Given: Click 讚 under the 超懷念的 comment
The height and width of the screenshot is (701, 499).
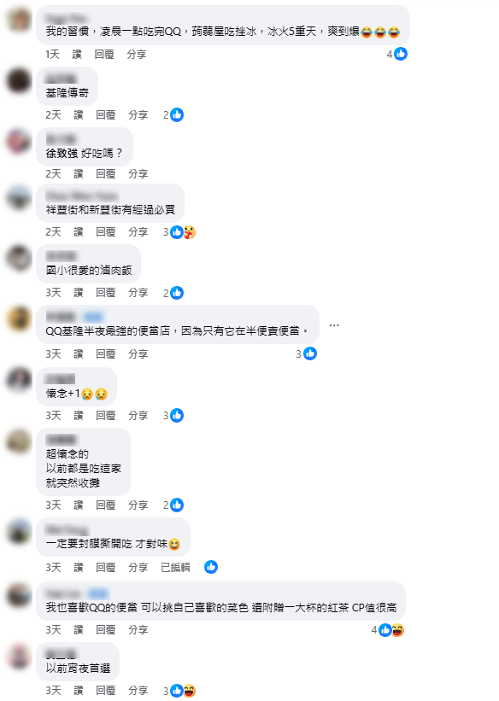Looking at the screenshot, I should coord(79,505).
